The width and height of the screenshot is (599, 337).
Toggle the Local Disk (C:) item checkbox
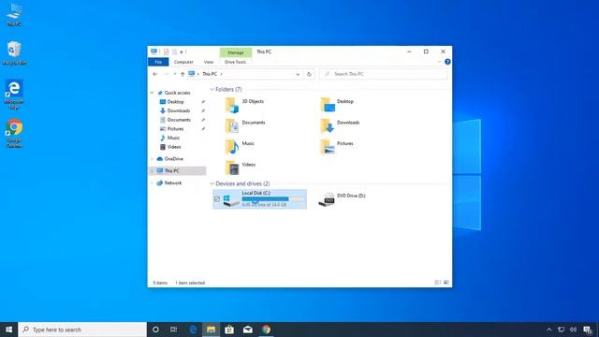point(217,199)
